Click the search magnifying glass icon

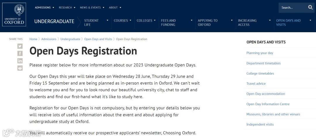310,7
